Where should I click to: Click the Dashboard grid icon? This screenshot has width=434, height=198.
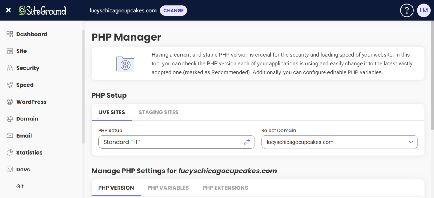coord(10,34)
